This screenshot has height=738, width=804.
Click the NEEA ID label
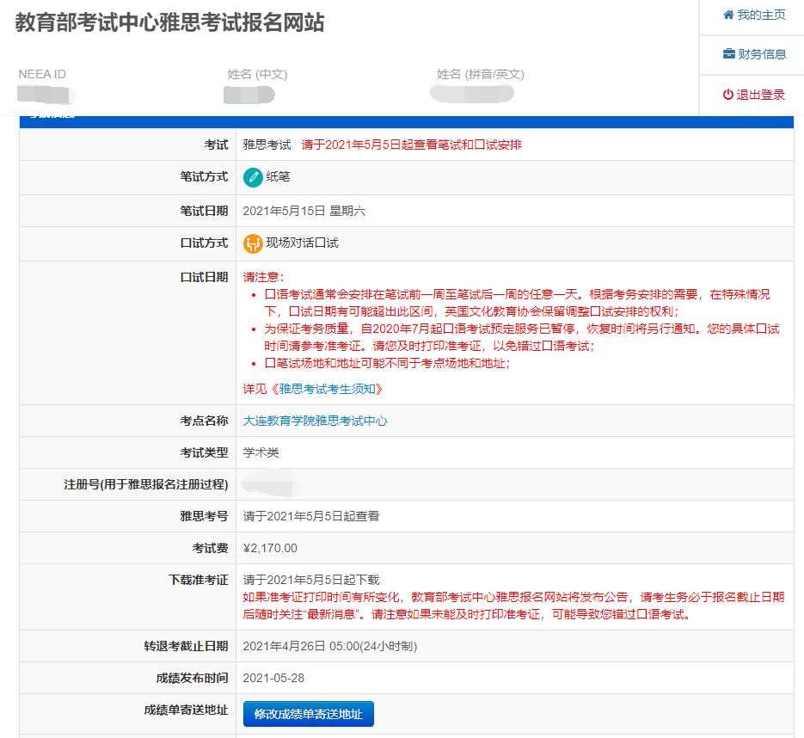[x=42, y=74]
